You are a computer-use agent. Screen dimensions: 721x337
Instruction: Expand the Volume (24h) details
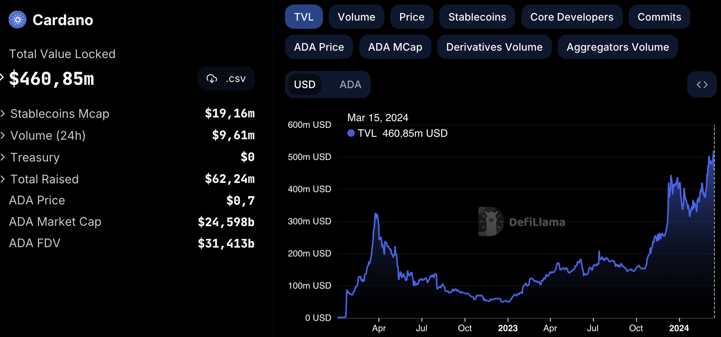(x=3, y=136)
